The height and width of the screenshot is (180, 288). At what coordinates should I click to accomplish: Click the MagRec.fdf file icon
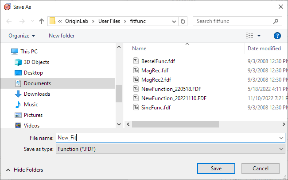coord(136,70)
